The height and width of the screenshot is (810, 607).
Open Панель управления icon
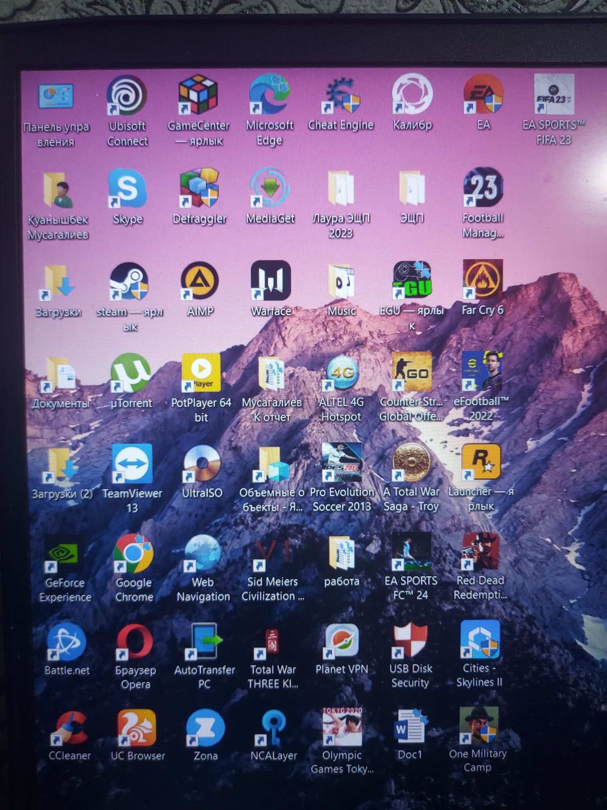coord(56,96)
